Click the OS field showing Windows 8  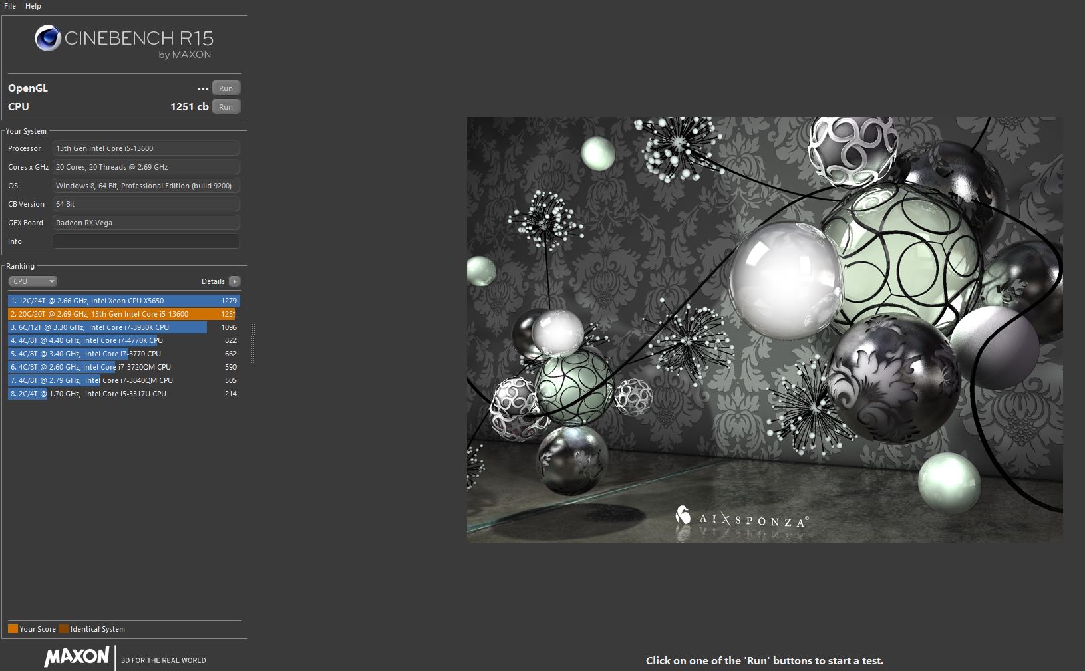tap(146, 186)
